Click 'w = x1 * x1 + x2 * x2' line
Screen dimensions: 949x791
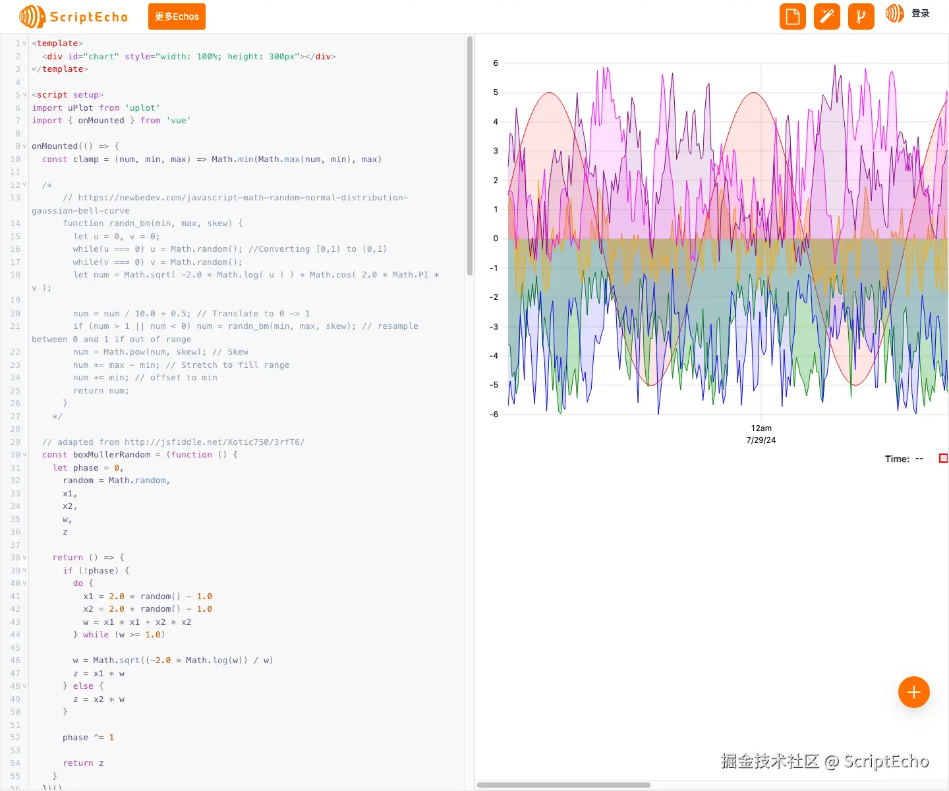[x=137, y=622]
